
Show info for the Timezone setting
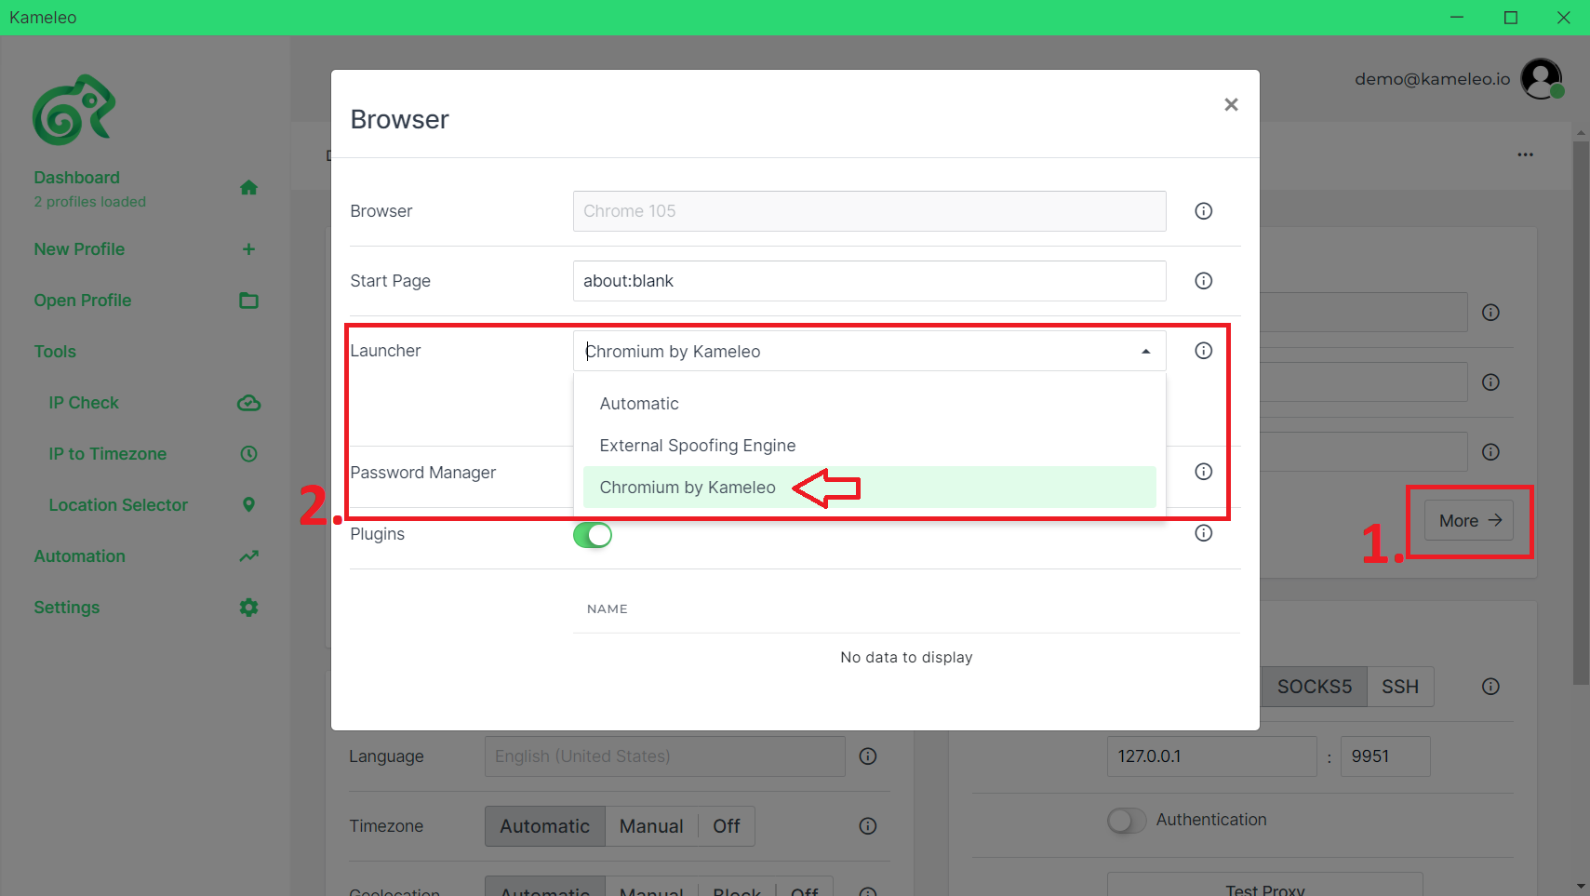[868, 826]
